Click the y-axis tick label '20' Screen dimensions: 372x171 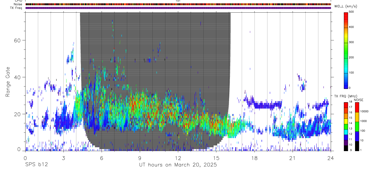pos(18,114)
